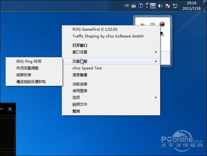207x156 pixels.
Task: Open the clock showing 20:14
Action: coord(191,6)
